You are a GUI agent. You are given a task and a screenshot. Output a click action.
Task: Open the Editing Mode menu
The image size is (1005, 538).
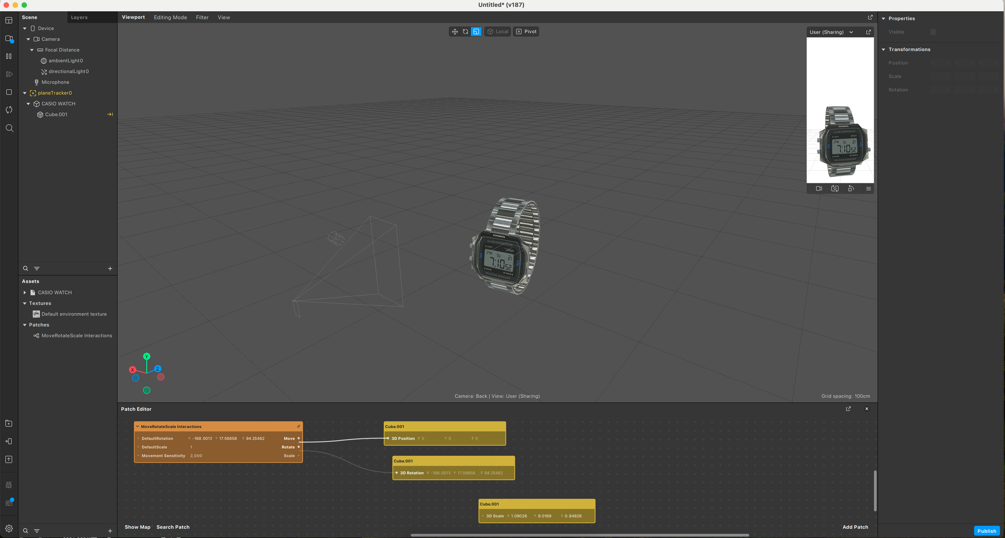(170, 18)
